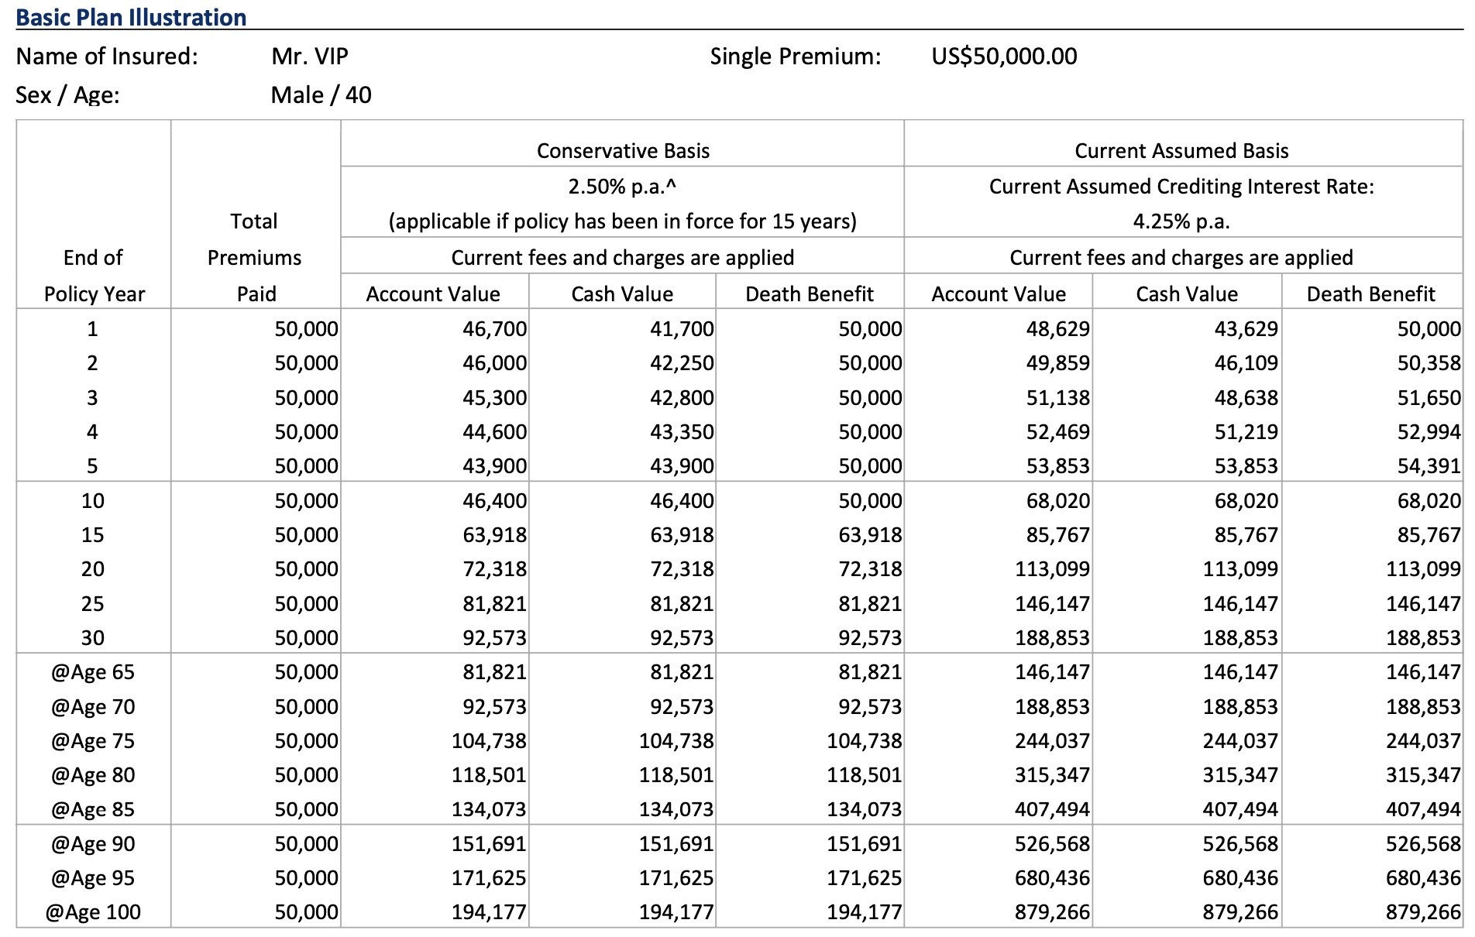Click the US$50,000.00 single premium amount
The height and width of the screenshot is (937, 1475).
click(x=1004, y=56)
